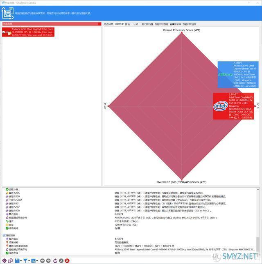Click the left vertex of radar chart
262x264 pixels.
tap(108, 106)
